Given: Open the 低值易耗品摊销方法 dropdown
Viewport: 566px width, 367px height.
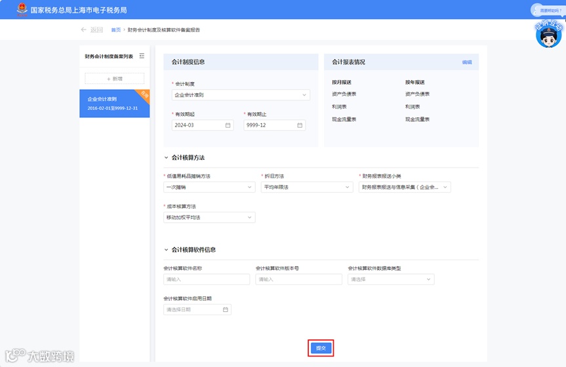Looking at the screenshot, I should (209, 187).
